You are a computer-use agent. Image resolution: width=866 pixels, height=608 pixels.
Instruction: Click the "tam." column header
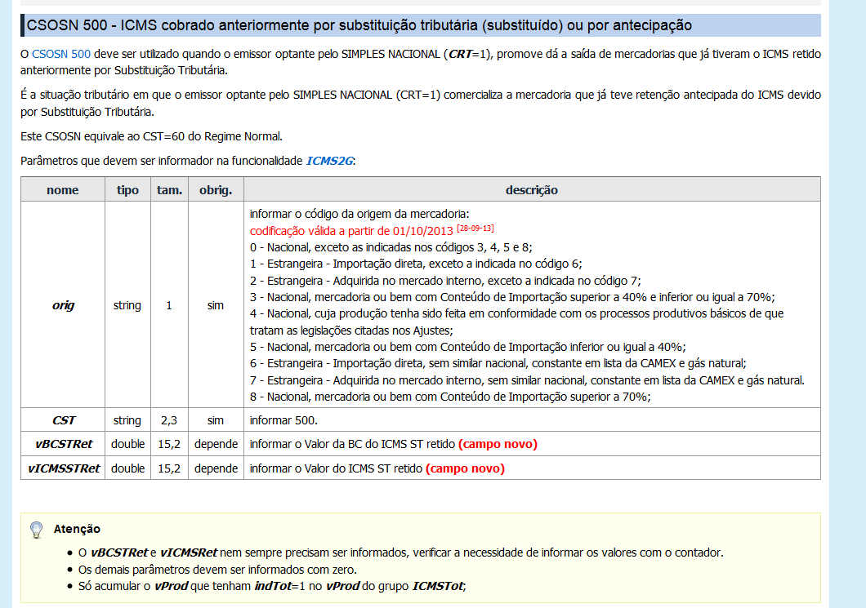(168, 189)
